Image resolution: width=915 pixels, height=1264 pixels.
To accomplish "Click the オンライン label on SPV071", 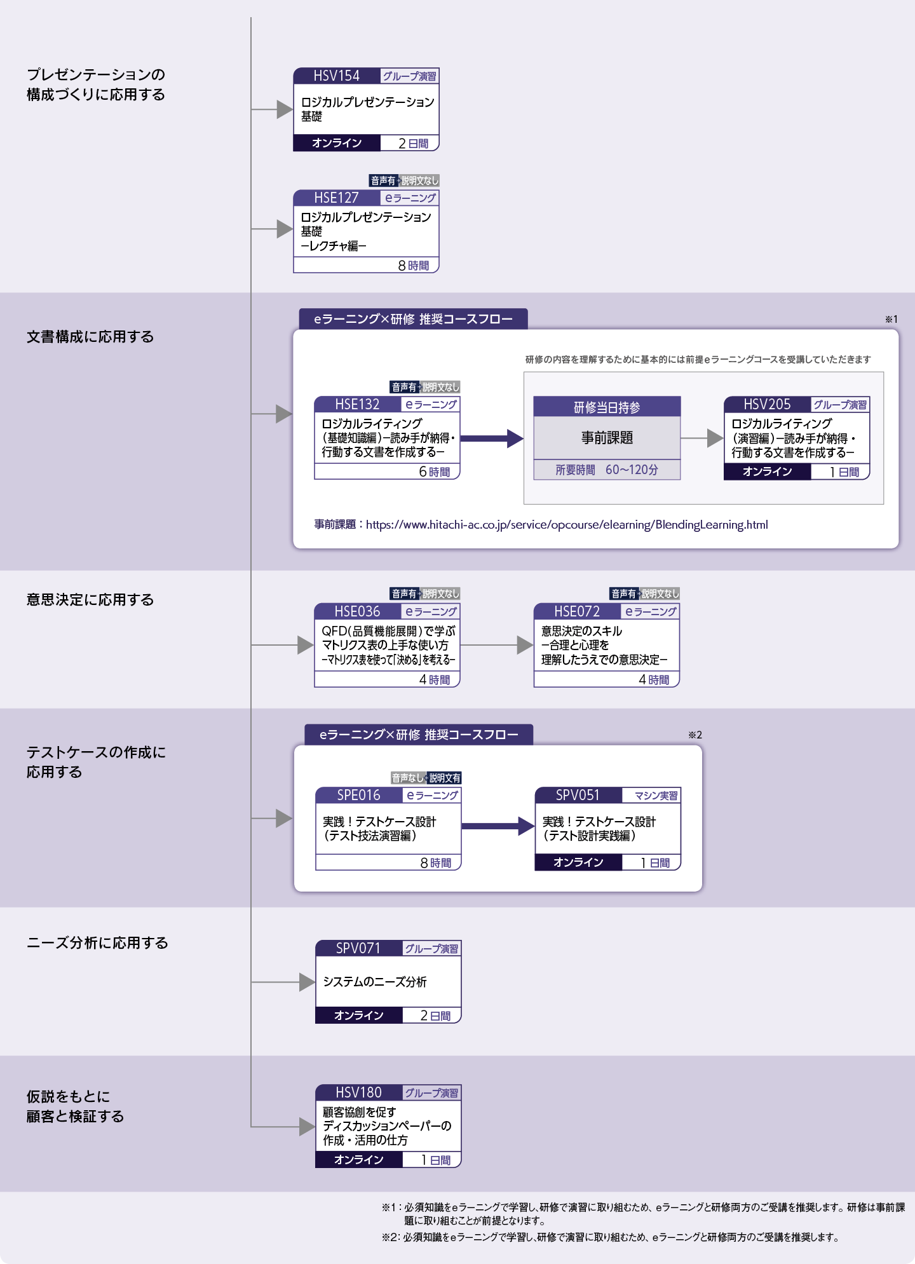I will pyautogui.click(x=359, y=1016).
